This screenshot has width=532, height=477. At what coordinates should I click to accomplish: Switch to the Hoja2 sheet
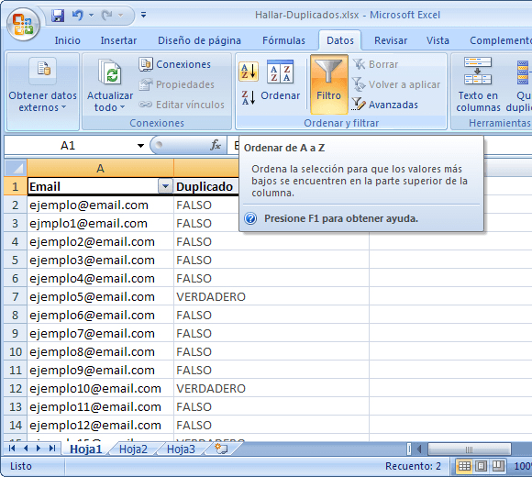[133, 449]
